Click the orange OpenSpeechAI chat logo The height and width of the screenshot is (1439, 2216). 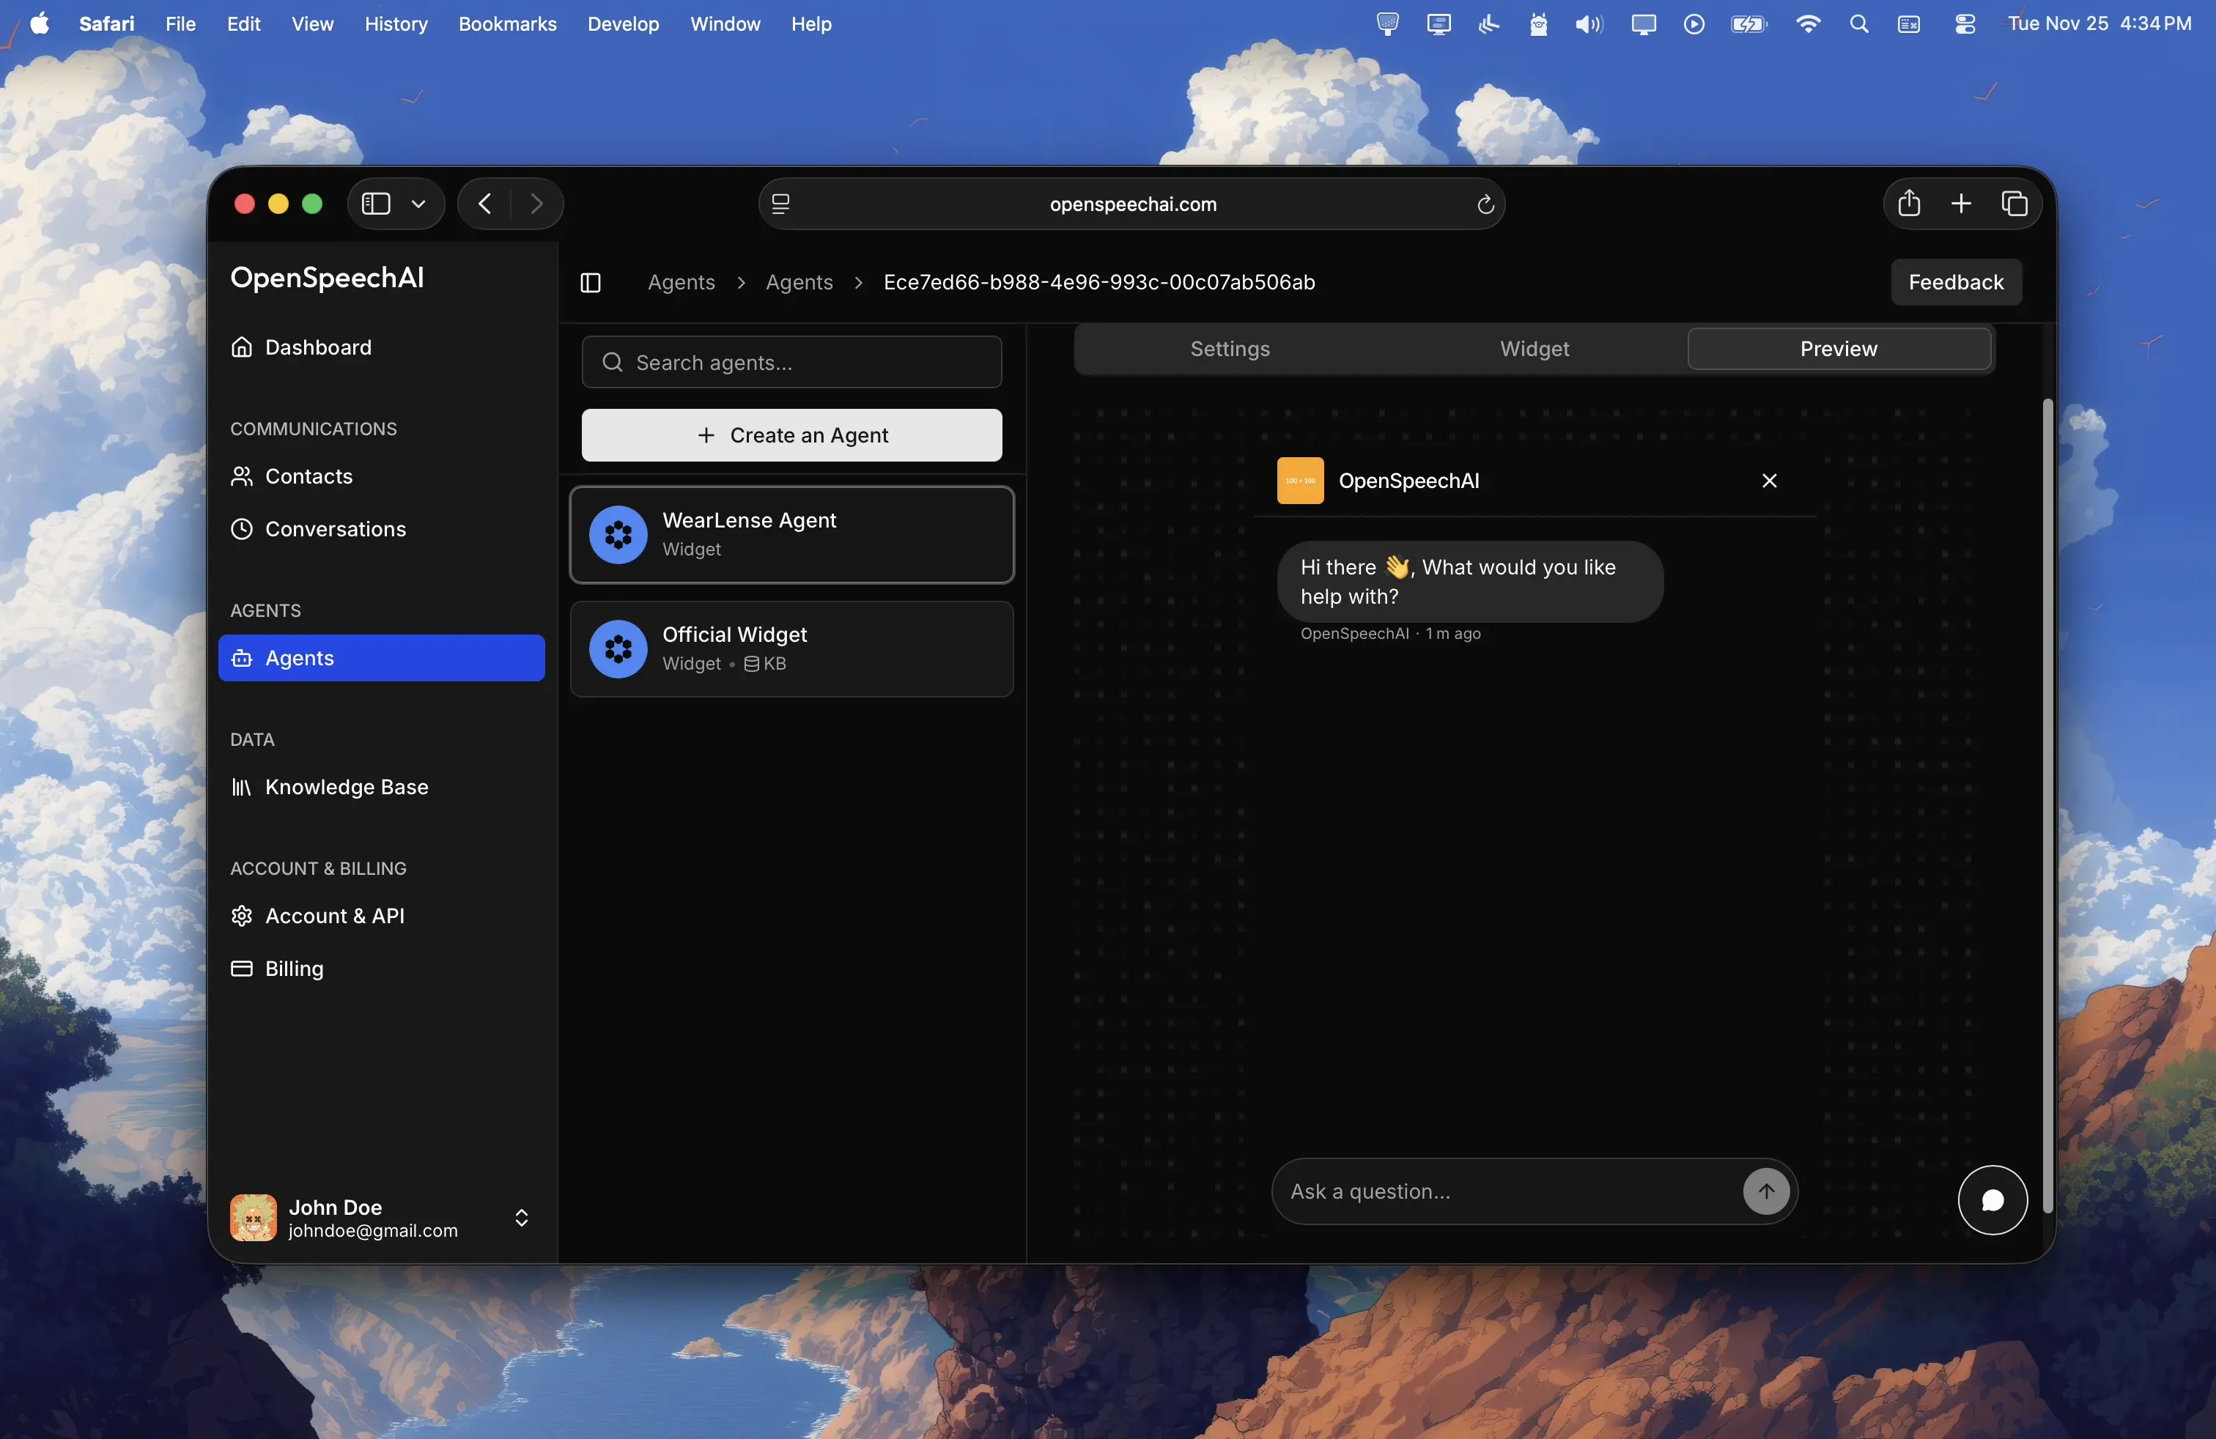(x=1300, y=481)
